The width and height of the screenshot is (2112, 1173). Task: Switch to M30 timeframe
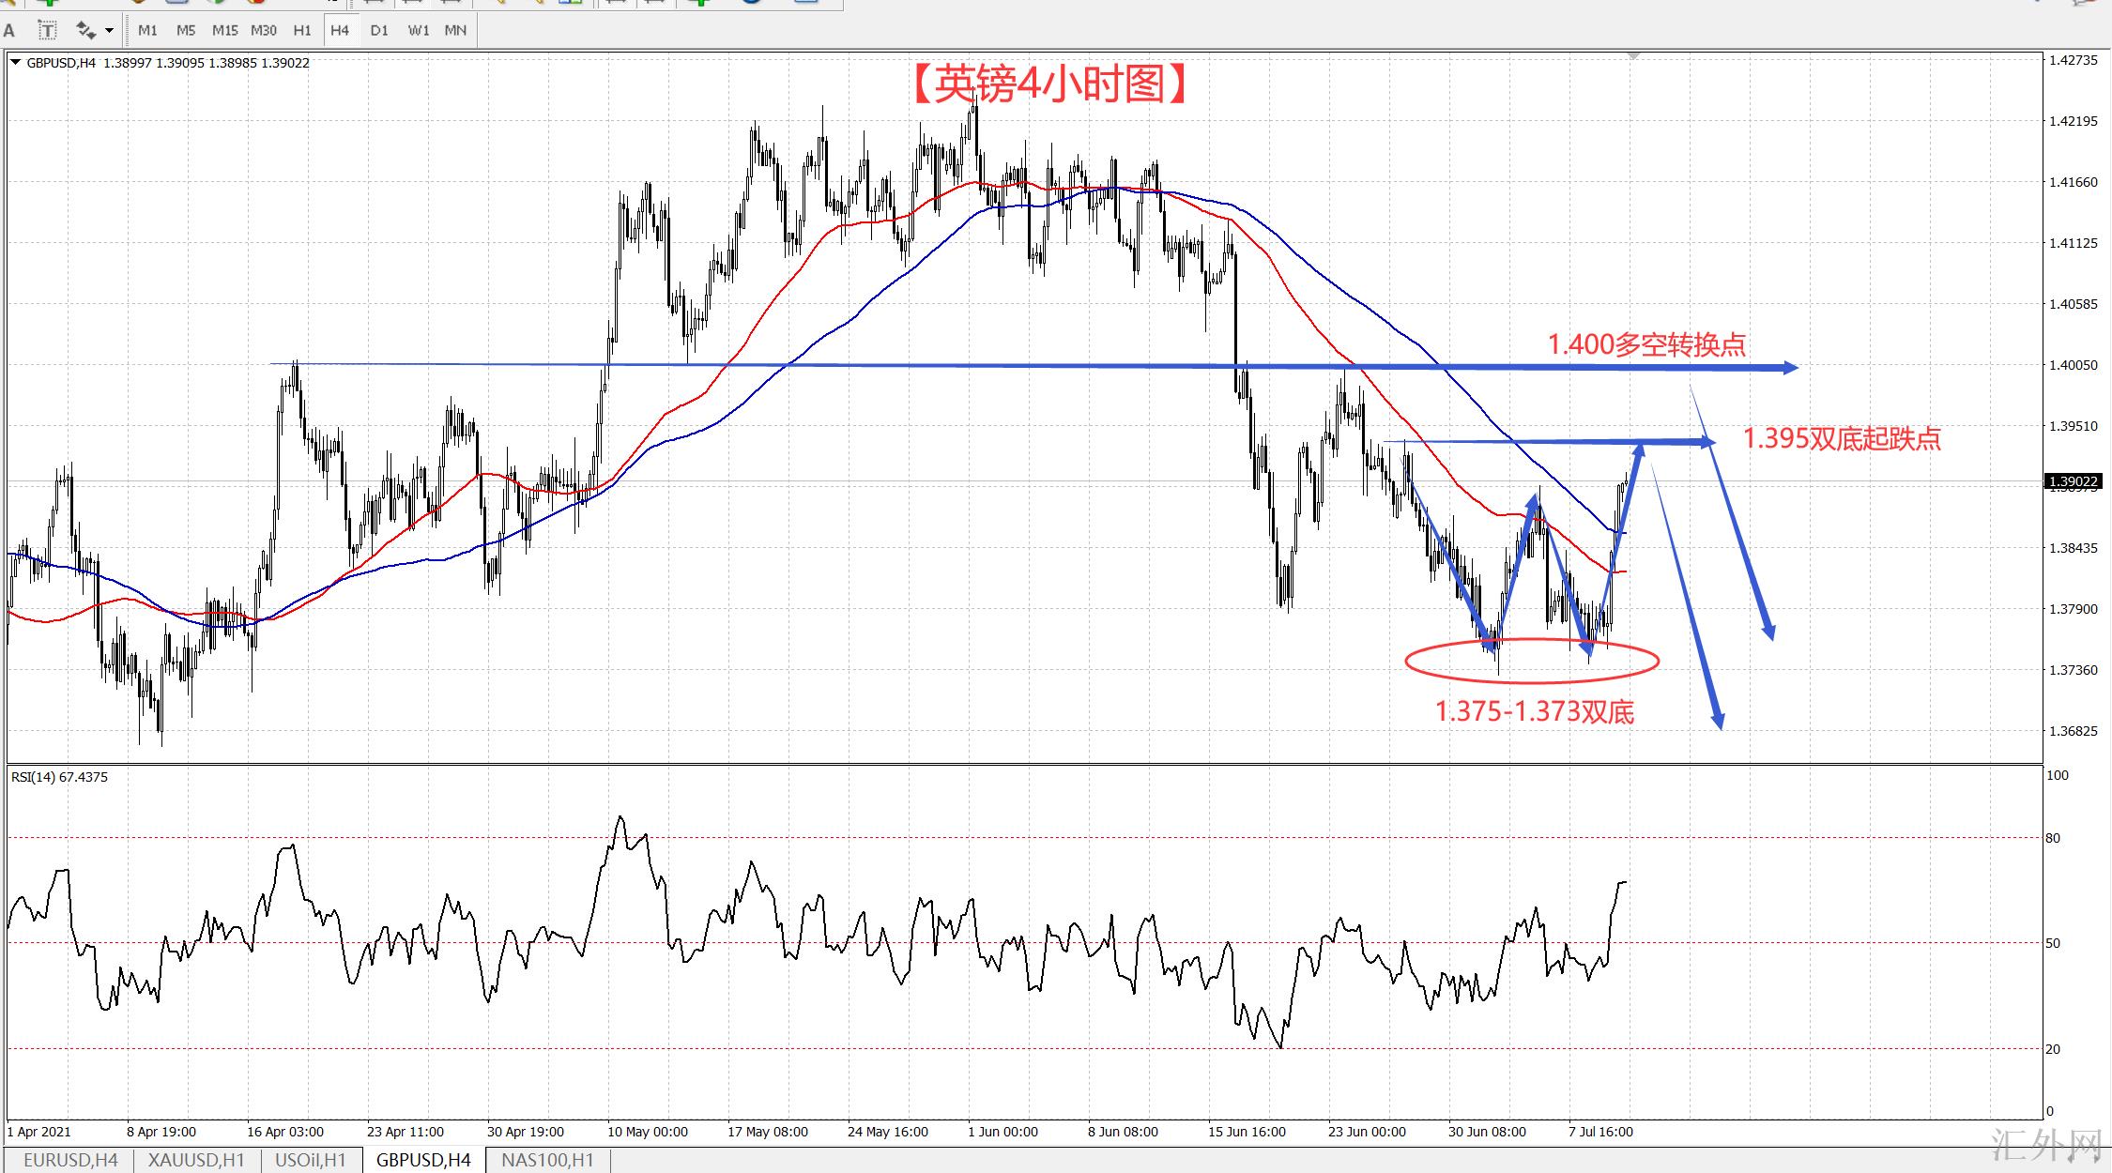coord(263,30)
